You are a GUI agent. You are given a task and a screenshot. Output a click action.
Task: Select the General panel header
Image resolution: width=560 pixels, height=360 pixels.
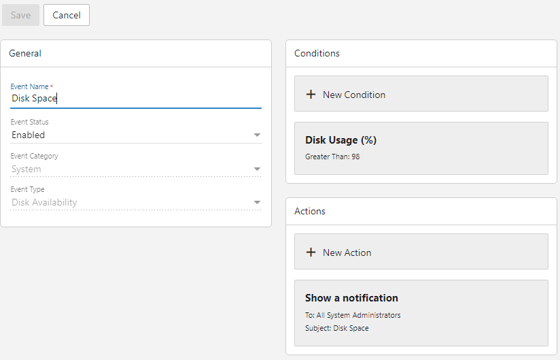click(x=25, y=53)
